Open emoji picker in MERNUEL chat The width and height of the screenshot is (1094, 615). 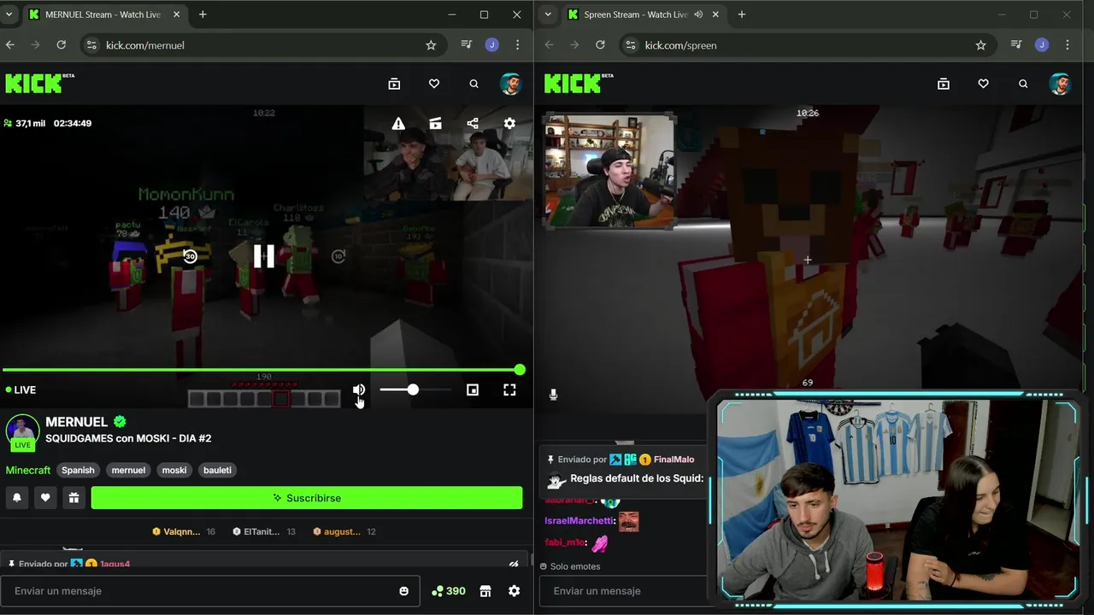tap(404, 591)
